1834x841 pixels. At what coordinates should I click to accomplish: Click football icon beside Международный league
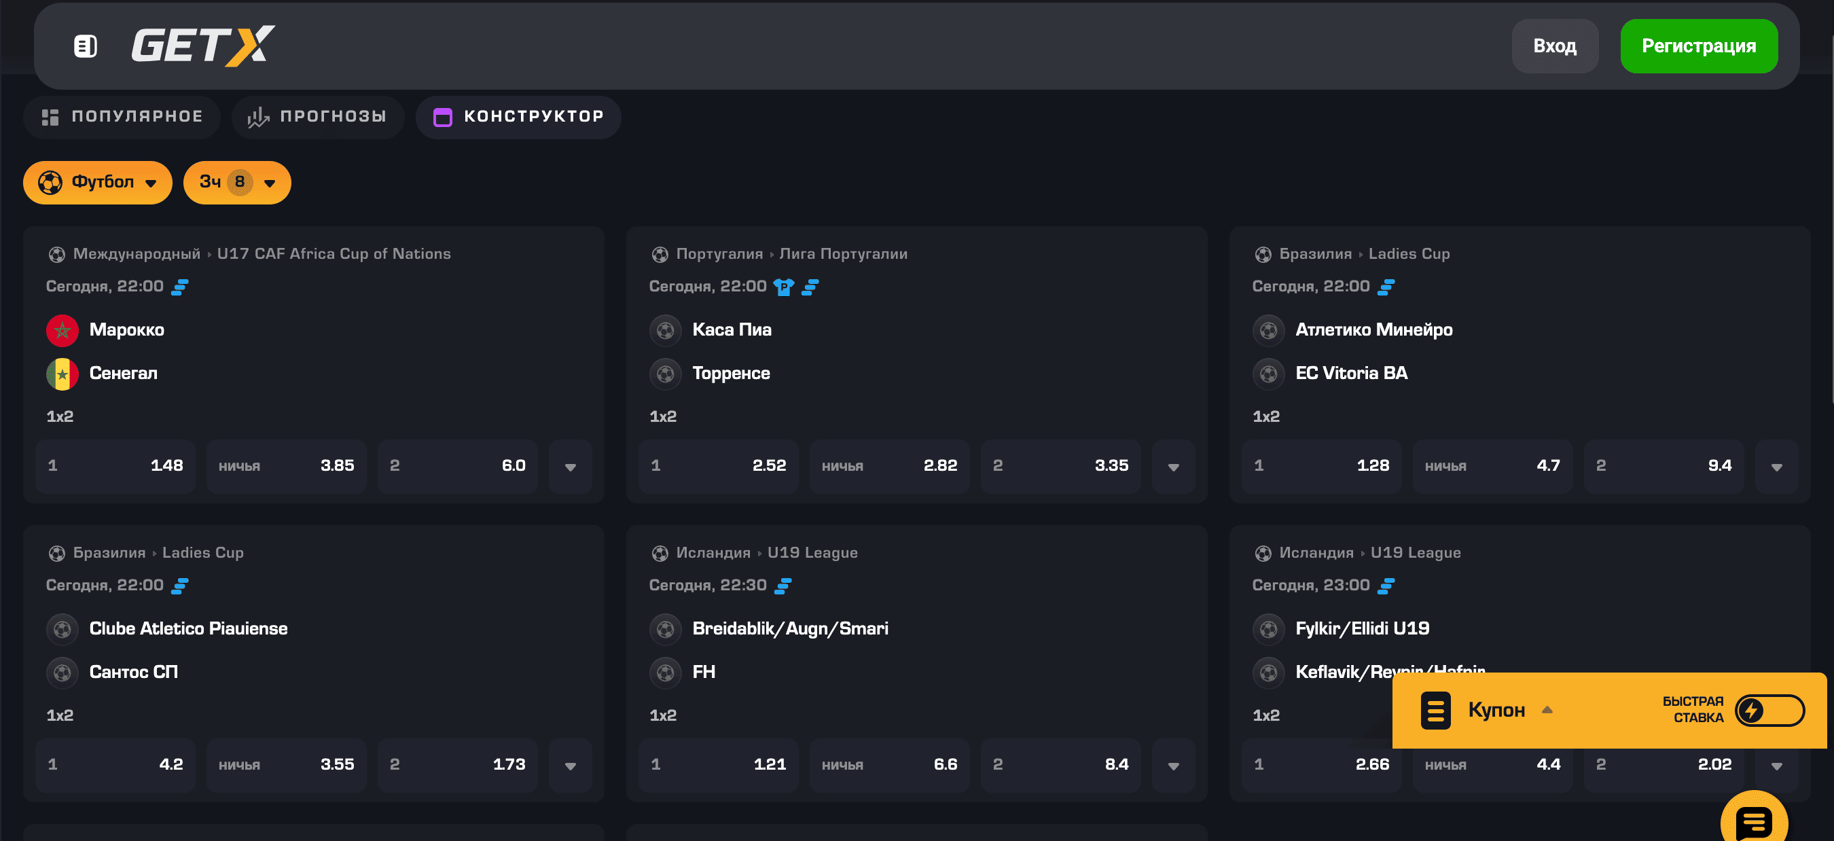tap(57, 254)
